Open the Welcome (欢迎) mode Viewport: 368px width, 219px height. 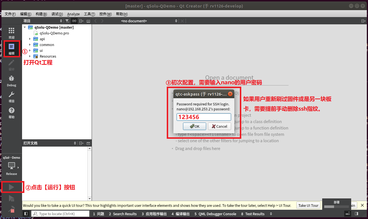point(11,33)
